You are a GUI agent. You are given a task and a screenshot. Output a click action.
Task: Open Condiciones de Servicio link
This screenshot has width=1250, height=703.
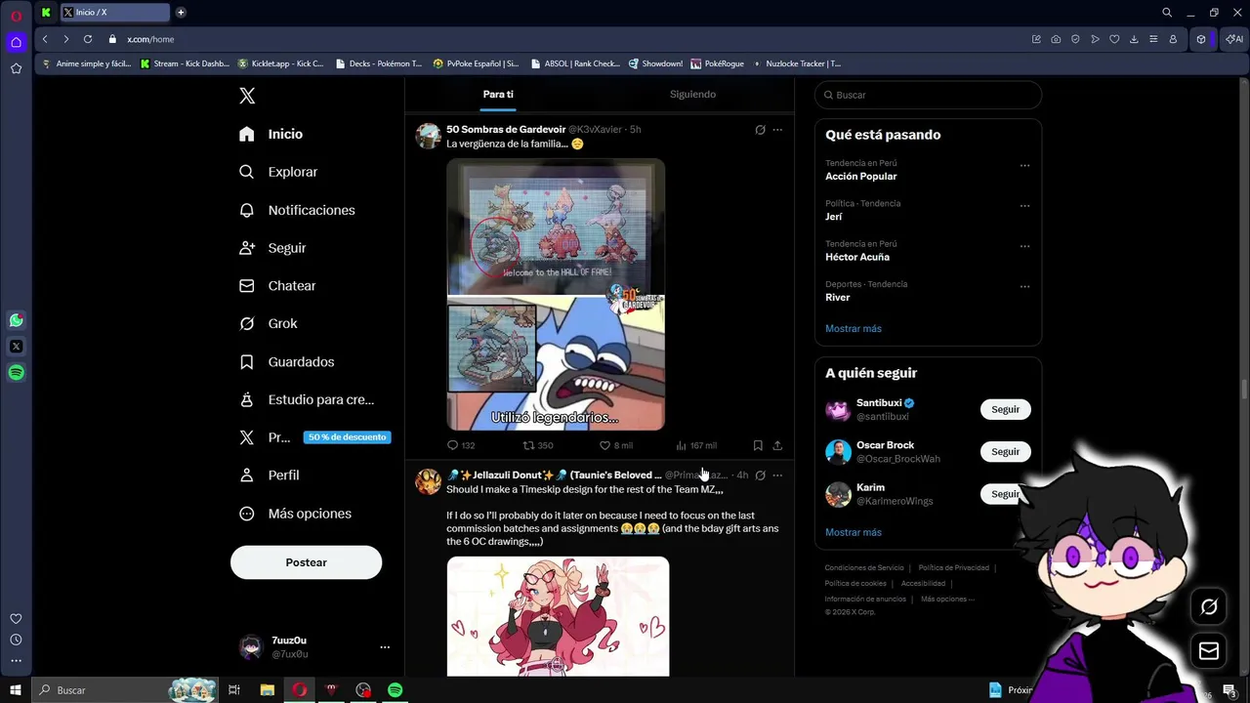[864, 568]
